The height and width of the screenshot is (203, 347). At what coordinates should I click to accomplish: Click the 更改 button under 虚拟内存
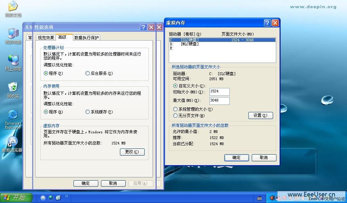[x=132, y=152]
